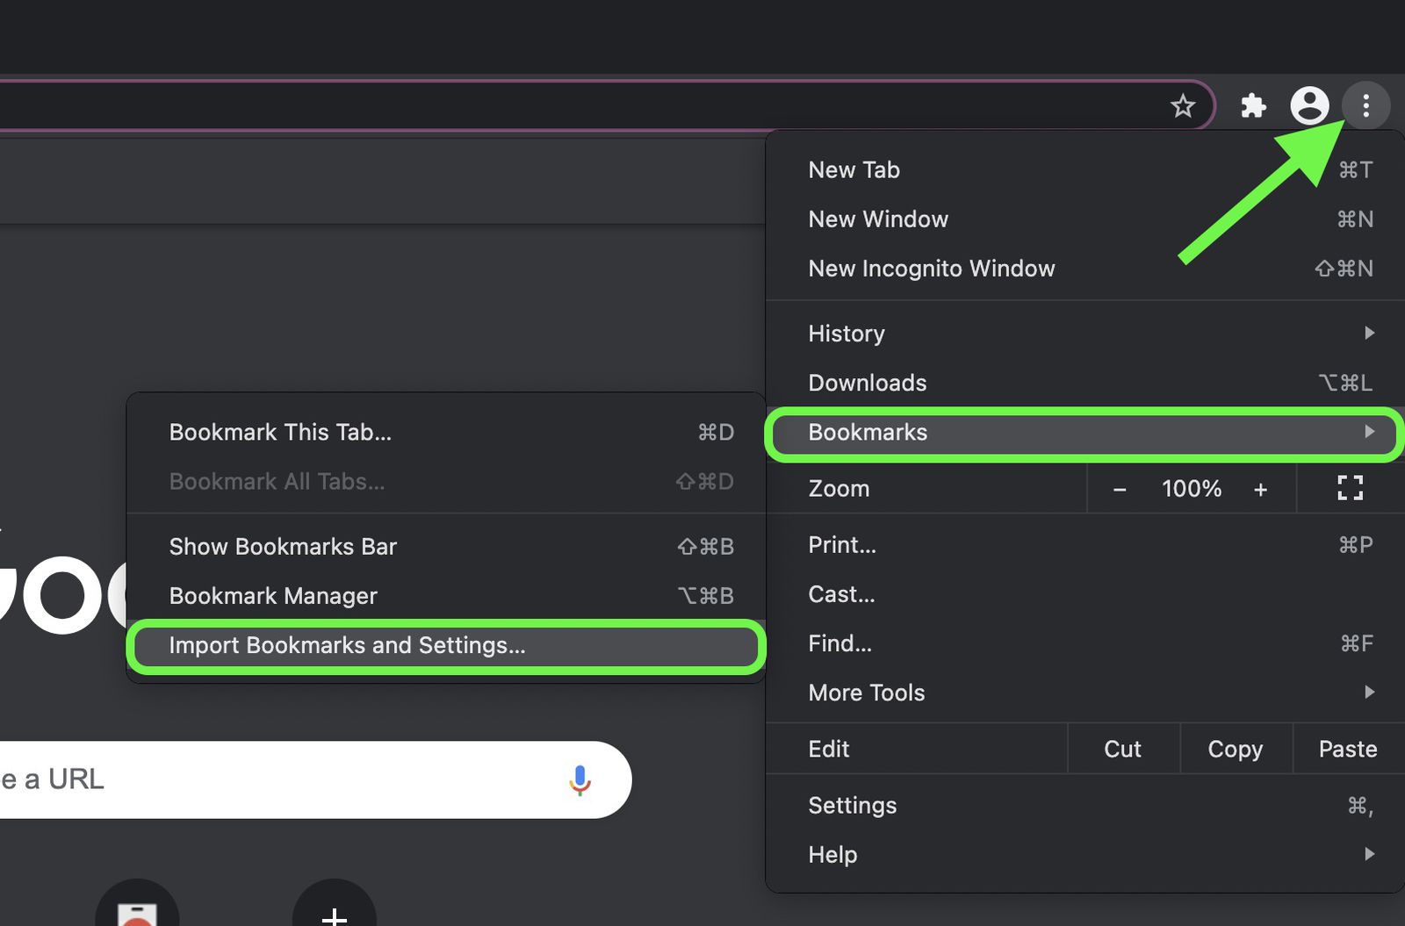
Task: Toggle Show Bookmarks Bar
Action: tap(283, 546)
